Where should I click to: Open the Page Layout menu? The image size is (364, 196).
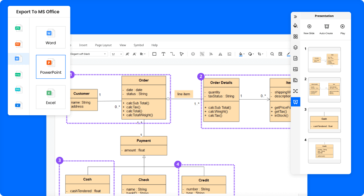click(x=103, y=45)
